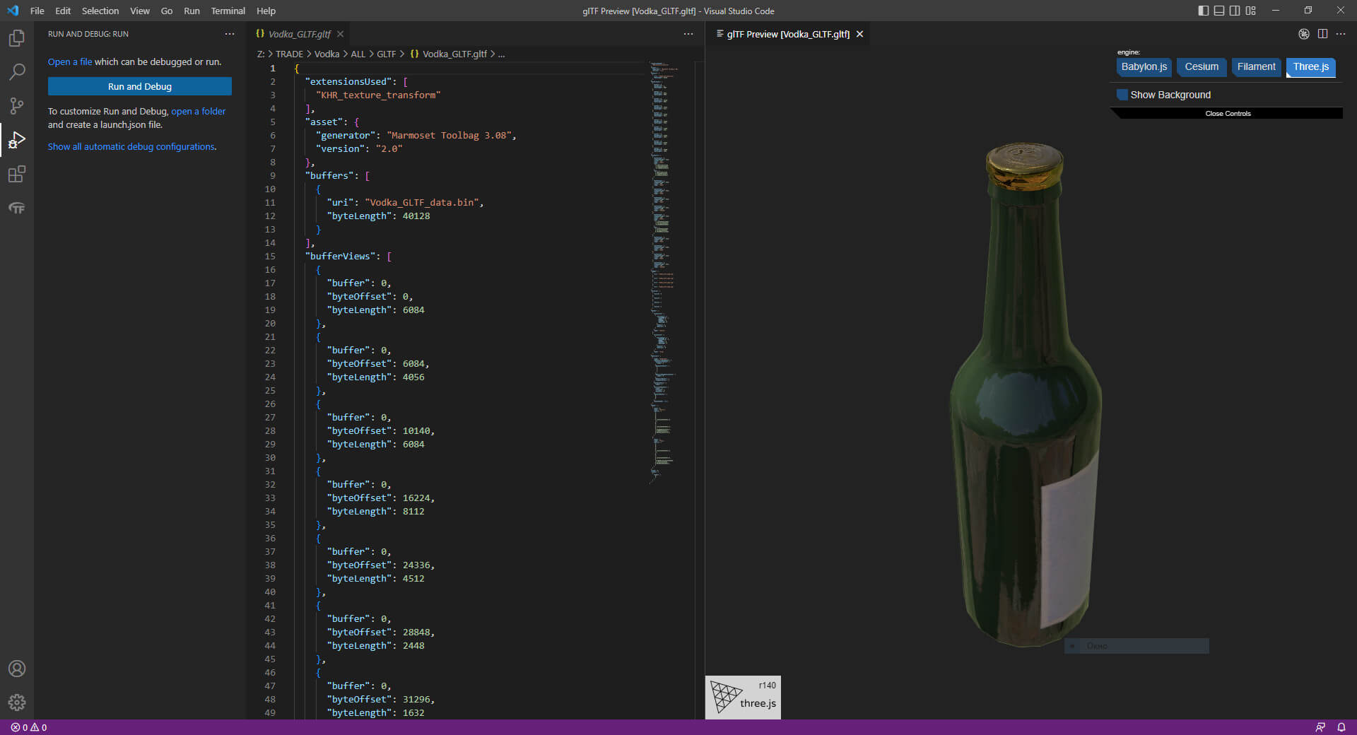
Task: Toggle the Show Background checkbox
Action: tap(1122, 95)
